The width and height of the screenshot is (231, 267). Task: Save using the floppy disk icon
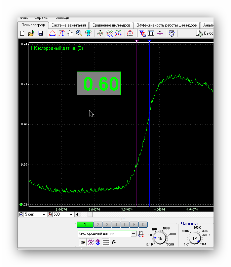(40, 33)
